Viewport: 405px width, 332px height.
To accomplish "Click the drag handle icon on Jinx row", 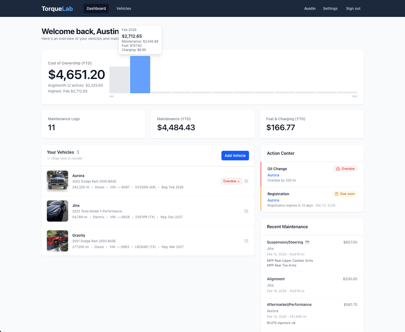I will pyautogui.click(x=246, y=211).
